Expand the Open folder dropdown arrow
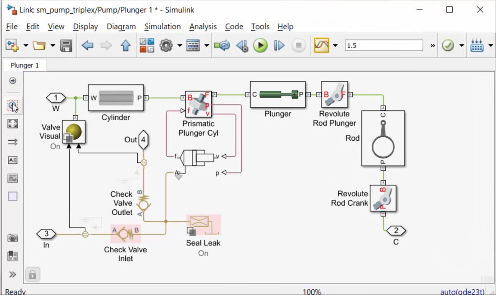 coord(52,46)
